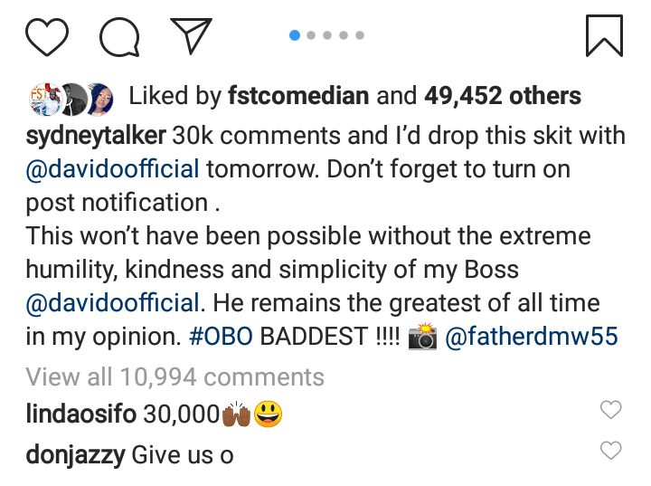
Task: Go to last carousel dot
Action: (360, 35)
